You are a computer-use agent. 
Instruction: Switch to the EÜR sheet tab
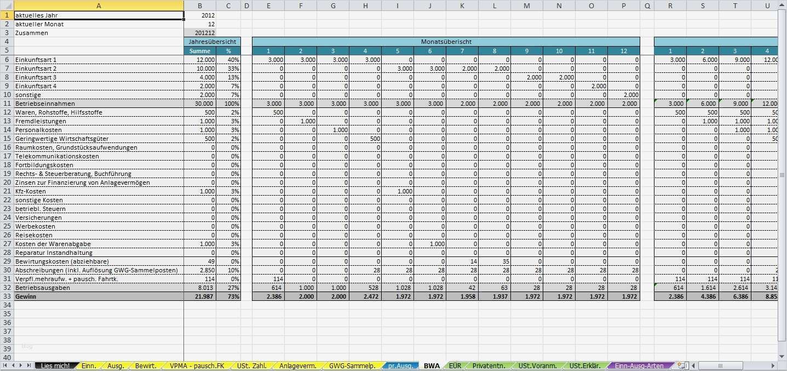click(x=455, y=364)
